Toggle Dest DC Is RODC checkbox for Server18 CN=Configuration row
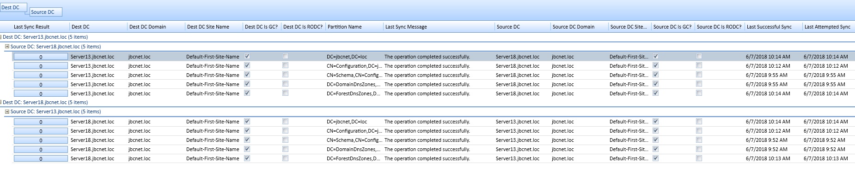The image size is (855, 175). (285, 131)
